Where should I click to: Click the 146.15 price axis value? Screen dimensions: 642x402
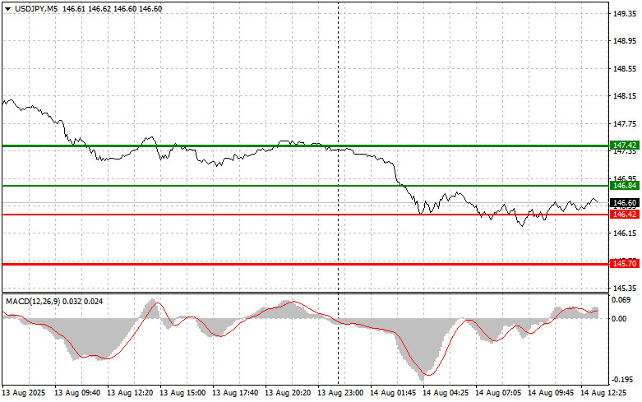point(625,233)
